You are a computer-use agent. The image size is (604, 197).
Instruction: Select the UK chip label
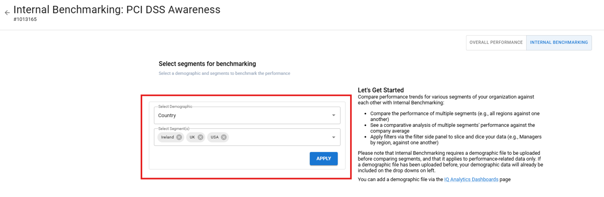[192, 137]
